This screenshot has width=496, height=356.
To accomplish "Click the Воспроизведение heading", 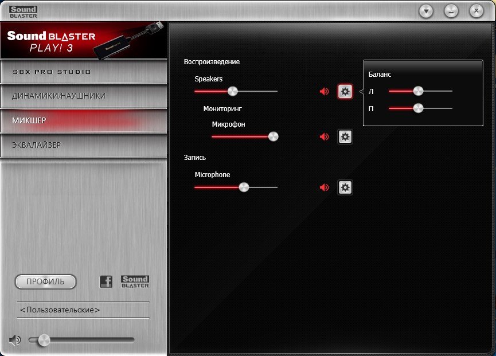I will (212, 62).
